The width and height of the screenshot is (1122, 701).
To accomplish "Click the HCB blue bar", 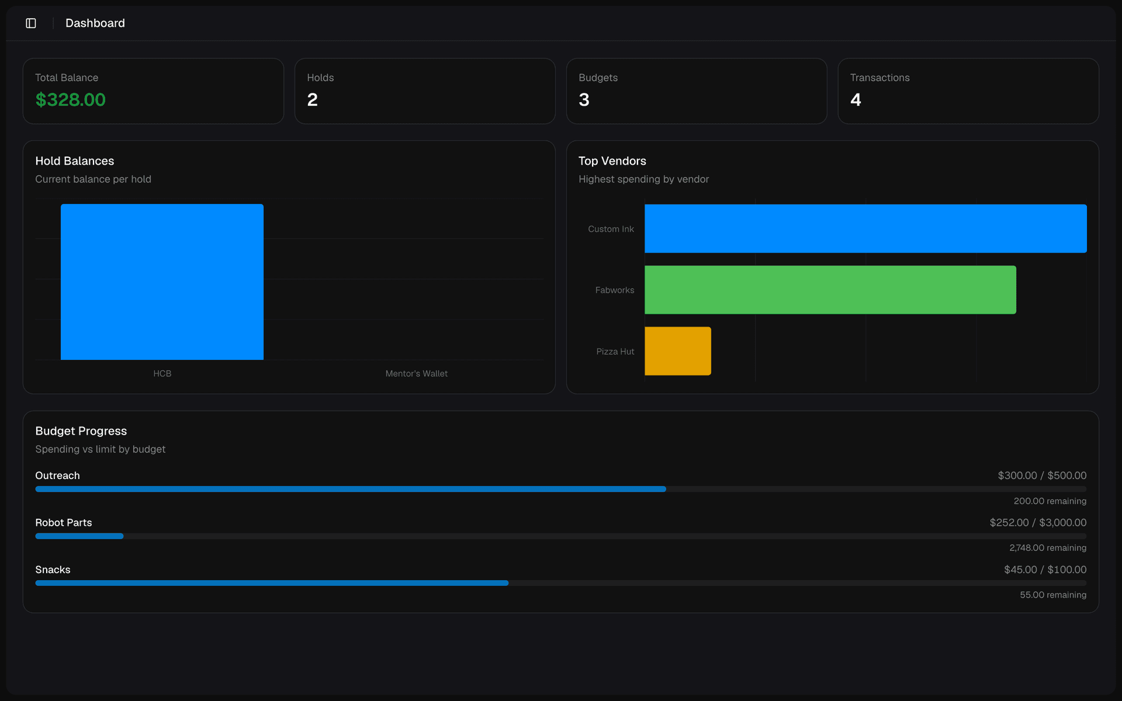I will coord(162,282).
